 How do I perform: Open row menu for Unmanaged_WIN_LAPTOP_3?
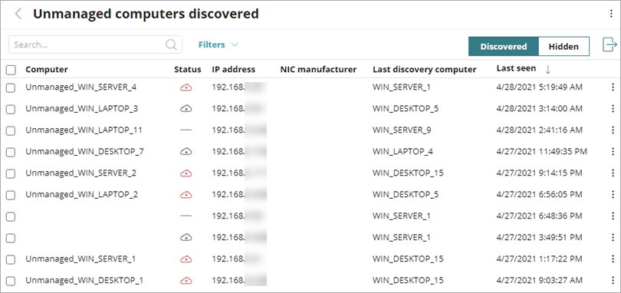[x=613, y=108]
